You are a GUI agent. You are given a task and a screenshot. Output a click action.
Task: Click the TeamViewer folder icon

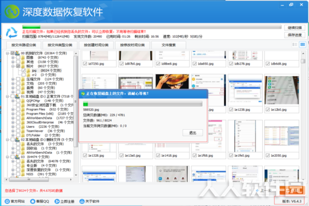(x=23, y=131)
